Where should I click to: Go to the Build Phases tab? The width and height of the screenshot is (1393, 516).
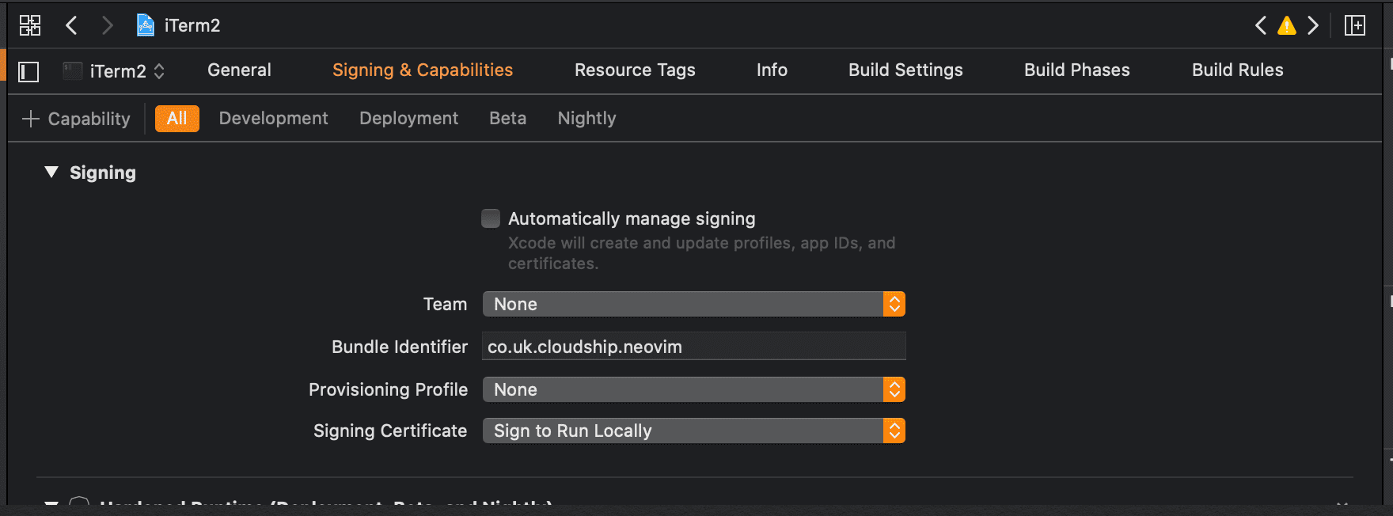(x=1077, y=70)
